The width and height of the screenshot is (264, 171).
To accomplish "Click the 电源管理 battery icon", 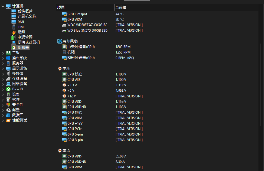I will (14, 37).
